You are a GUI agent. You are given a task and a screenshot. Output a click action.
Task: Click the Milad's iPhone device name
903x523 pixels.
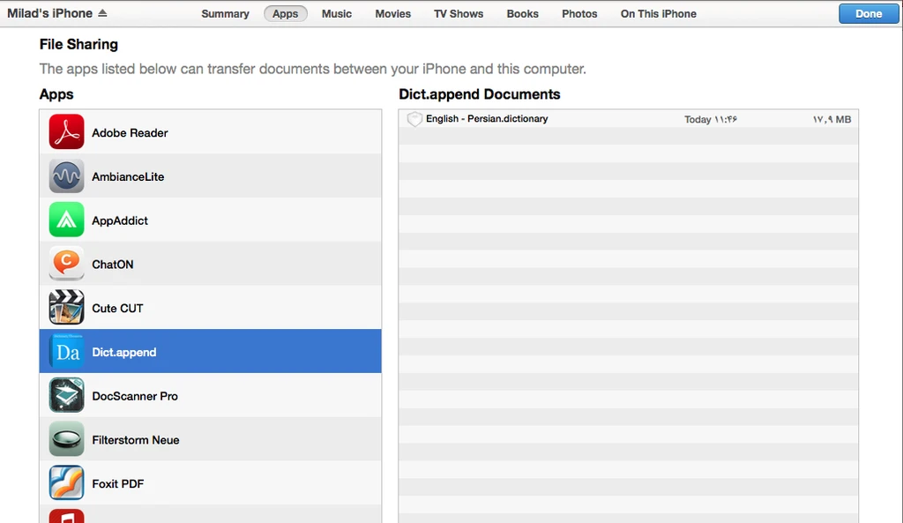(x=49, y=13)
